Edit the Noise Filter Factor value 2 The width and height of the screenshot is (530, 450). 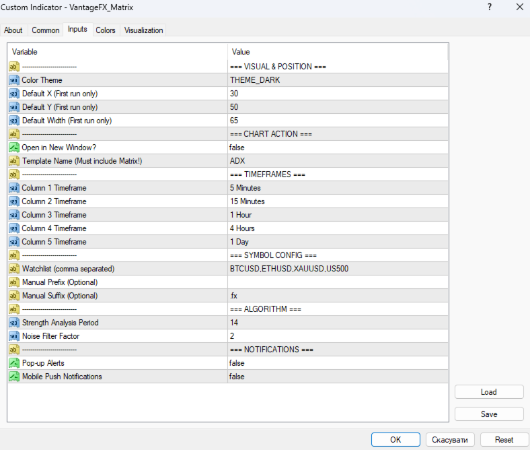coord(338,336)
